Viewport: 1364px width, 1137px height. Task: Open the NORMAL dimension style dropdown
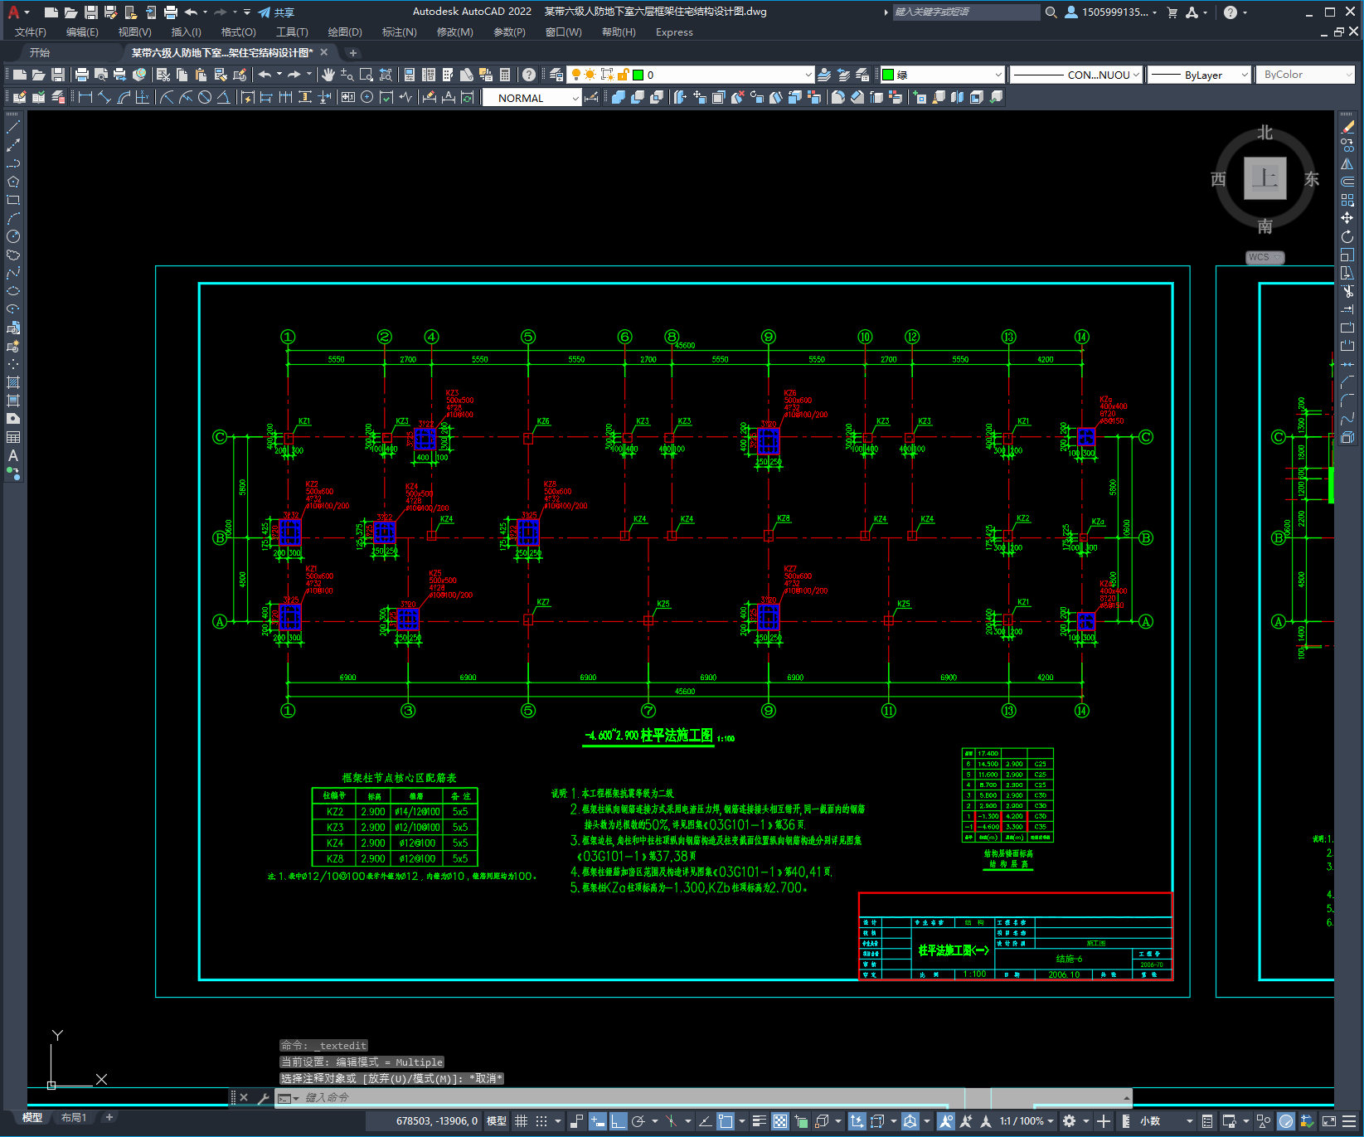click(x=575, y=98)
